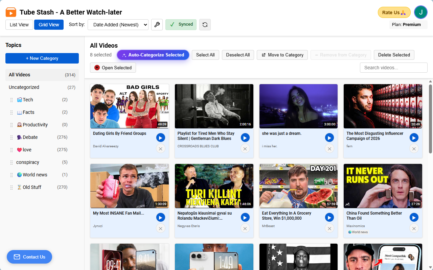Open the Uncategorized topic

(x=42, y=87)
